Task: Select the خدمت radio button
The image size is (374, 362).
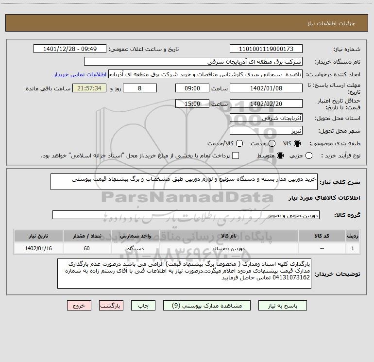Action: click(272, 143)
